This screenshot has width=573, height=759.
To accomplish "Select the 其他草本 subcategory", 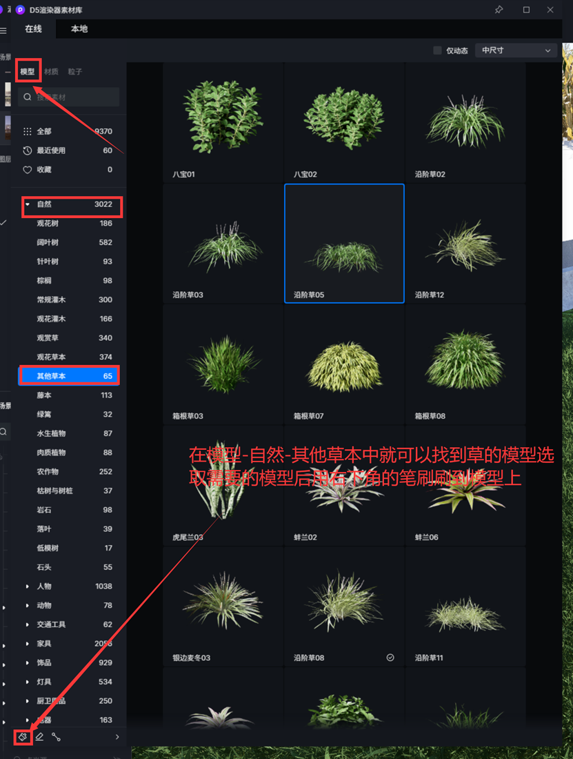I will point(69,376).
